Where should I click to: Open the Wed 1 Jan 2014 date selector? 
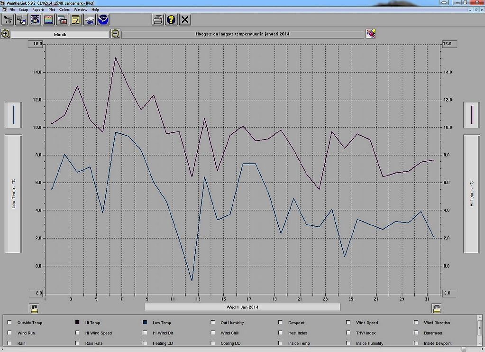pos(242,307)
